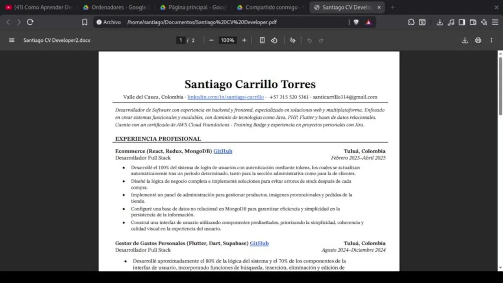Click the 100% zoom level field

click(x=227, y=40)
